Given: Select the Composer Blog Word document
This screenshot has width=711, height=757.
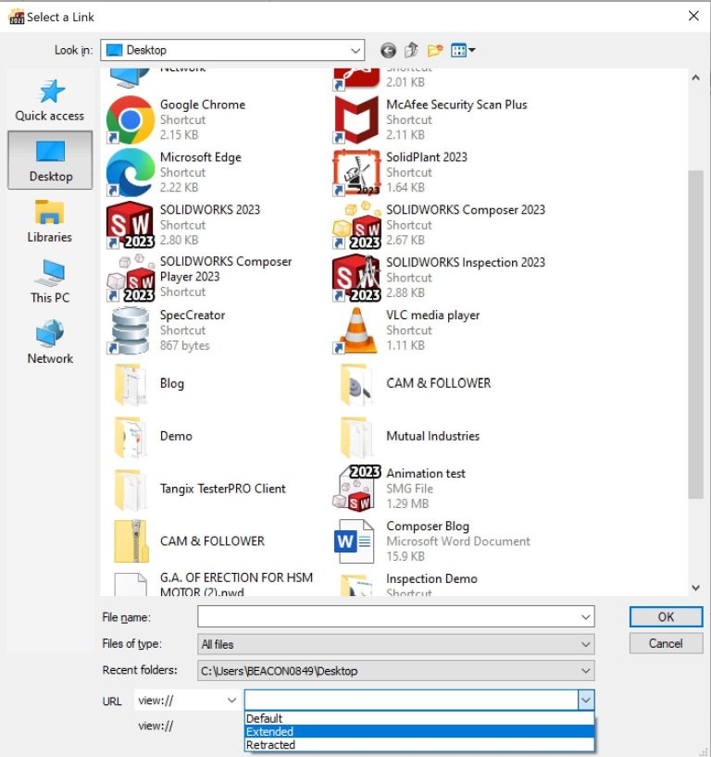Looking at the screenshot, I should click(431, 541).
